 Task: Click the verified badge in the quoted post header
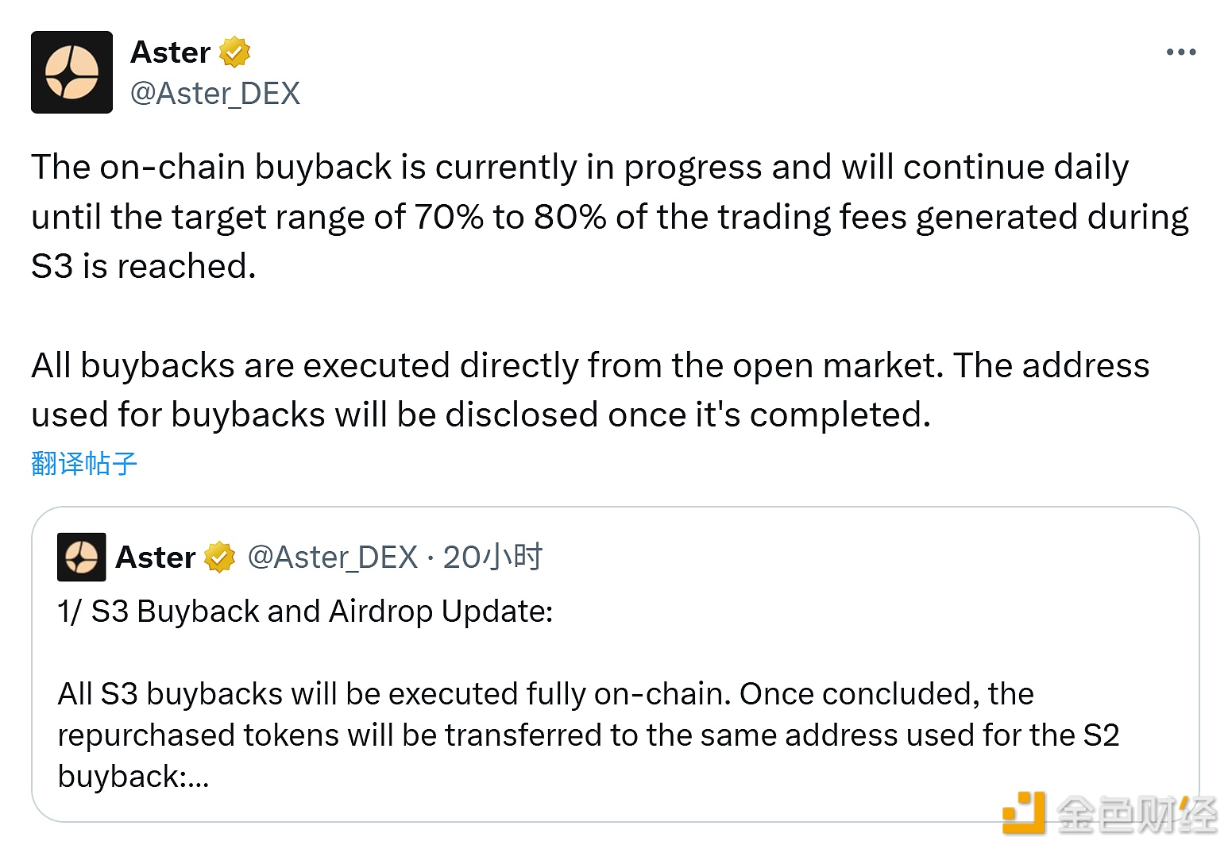(x=219, y=558)
